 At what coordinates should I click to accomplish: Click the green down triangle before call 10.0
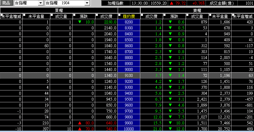tap(80, 22)
